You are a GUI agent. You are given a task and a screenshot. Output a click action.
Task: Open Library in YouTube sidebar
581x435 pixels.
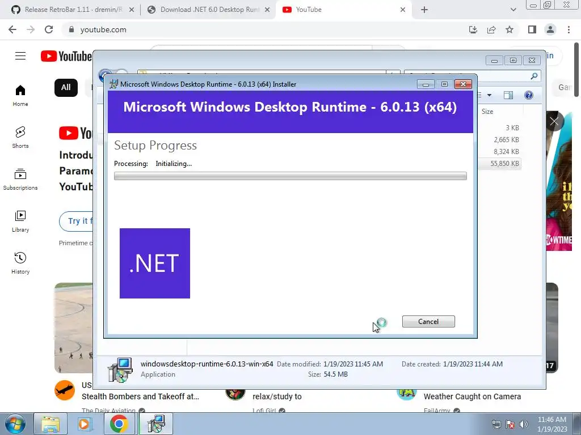click(x=20, y=221)
